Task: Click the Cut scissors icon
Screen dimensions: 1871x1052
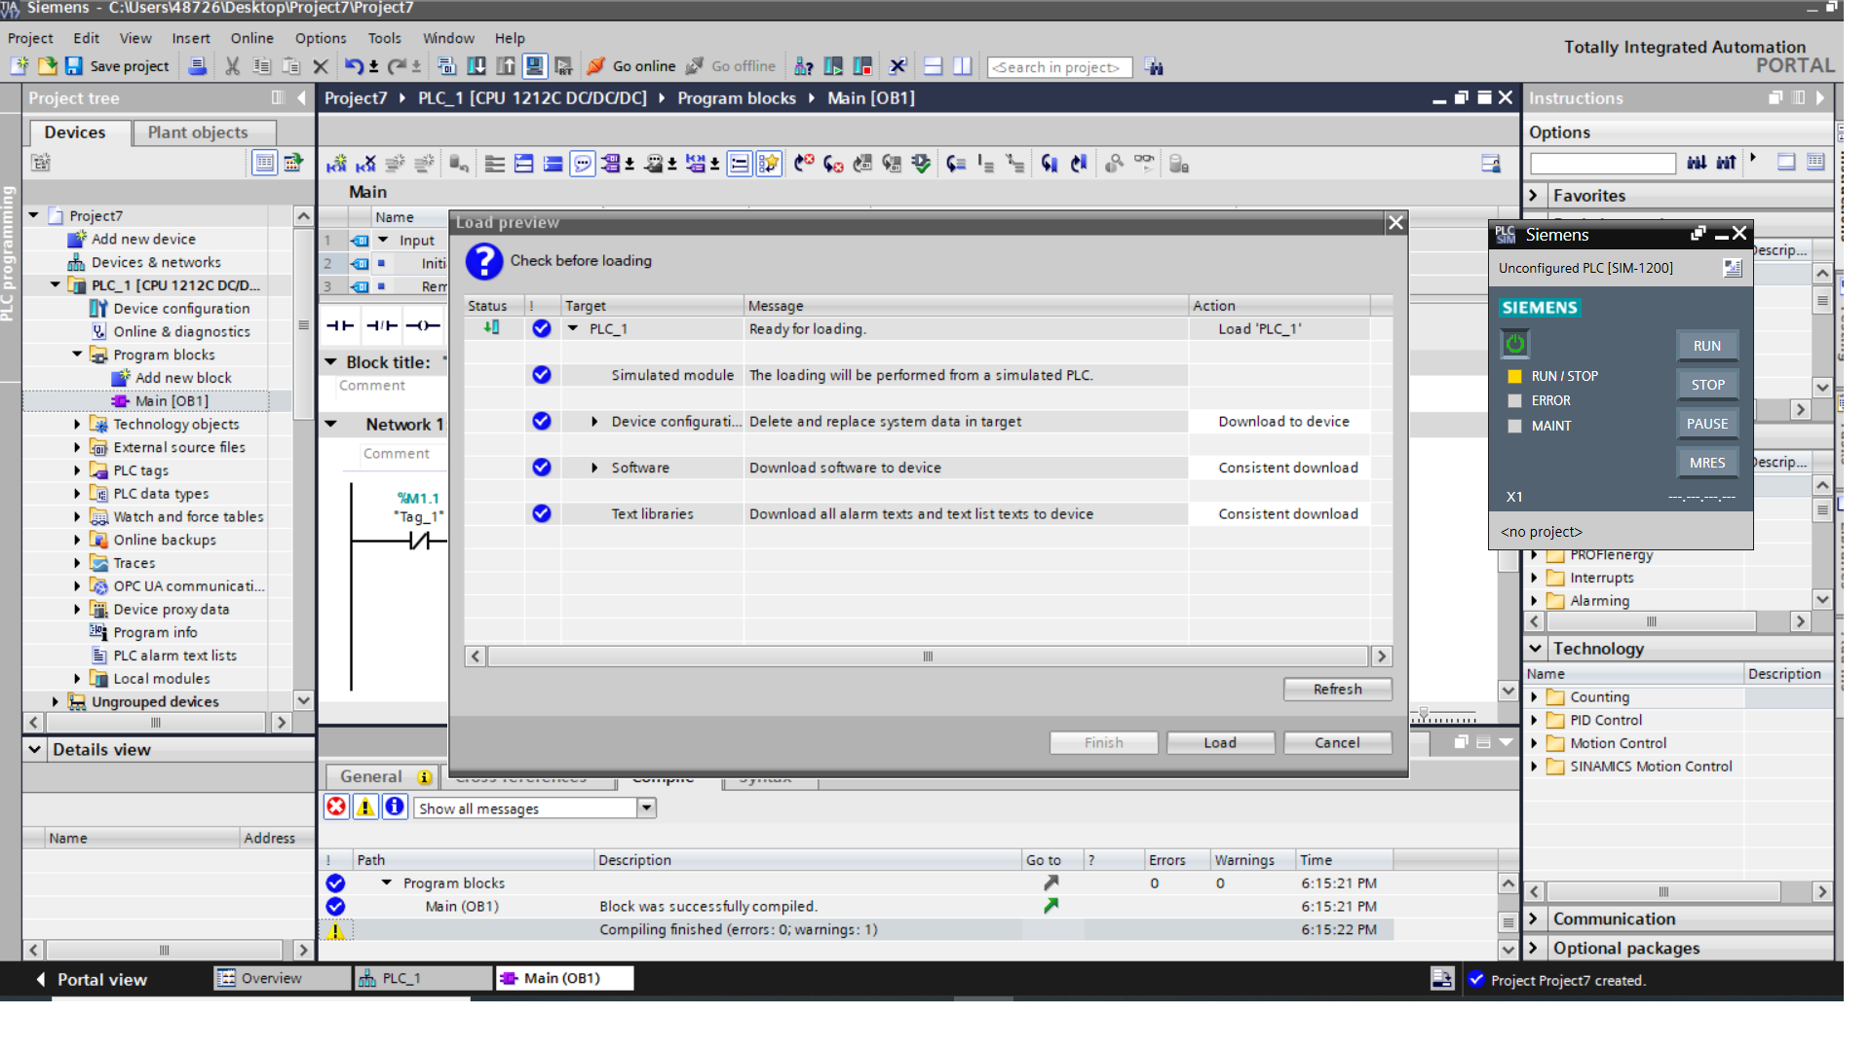Action: click(x=232, y=66)
